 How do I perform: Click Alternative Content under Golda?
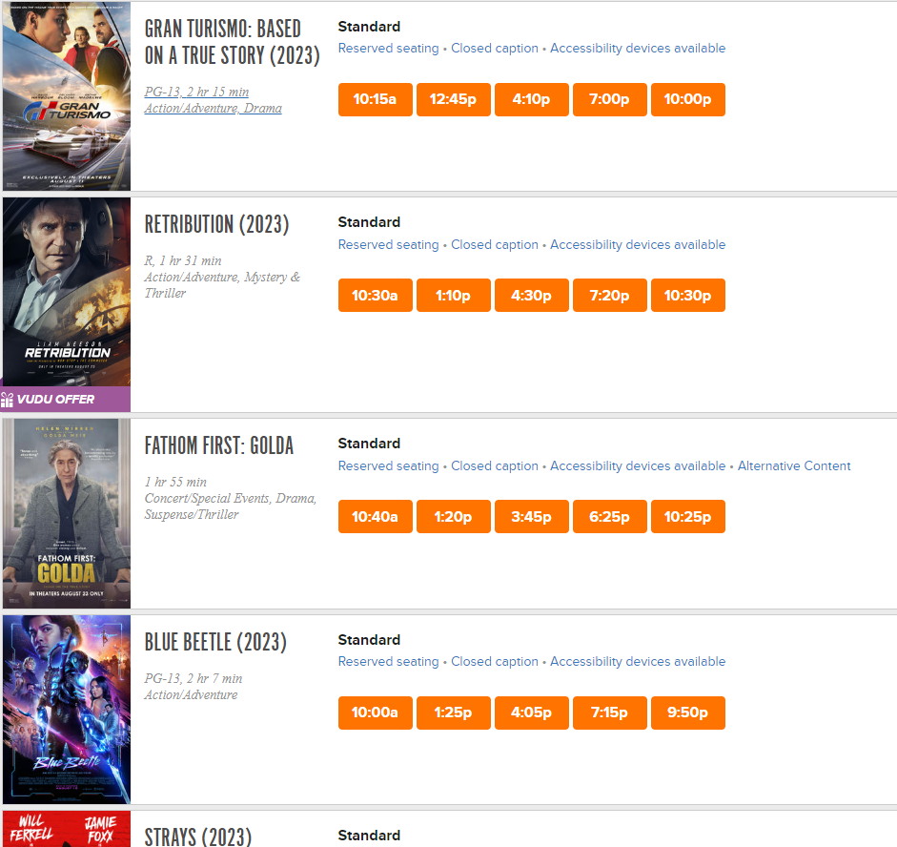(794, 465)
